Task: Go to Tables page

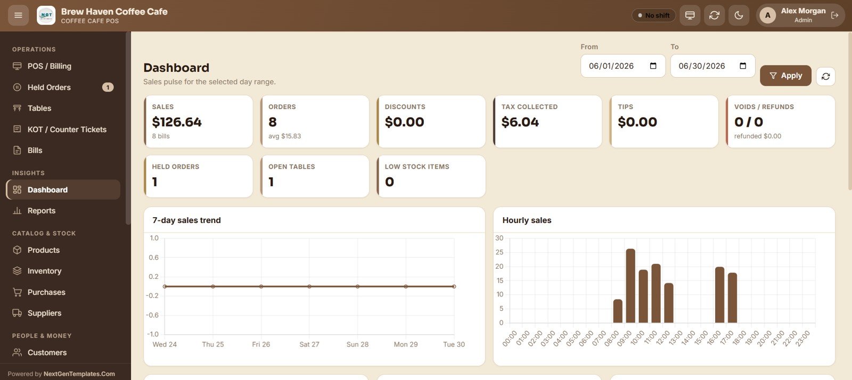Action: tap(63, 108)
